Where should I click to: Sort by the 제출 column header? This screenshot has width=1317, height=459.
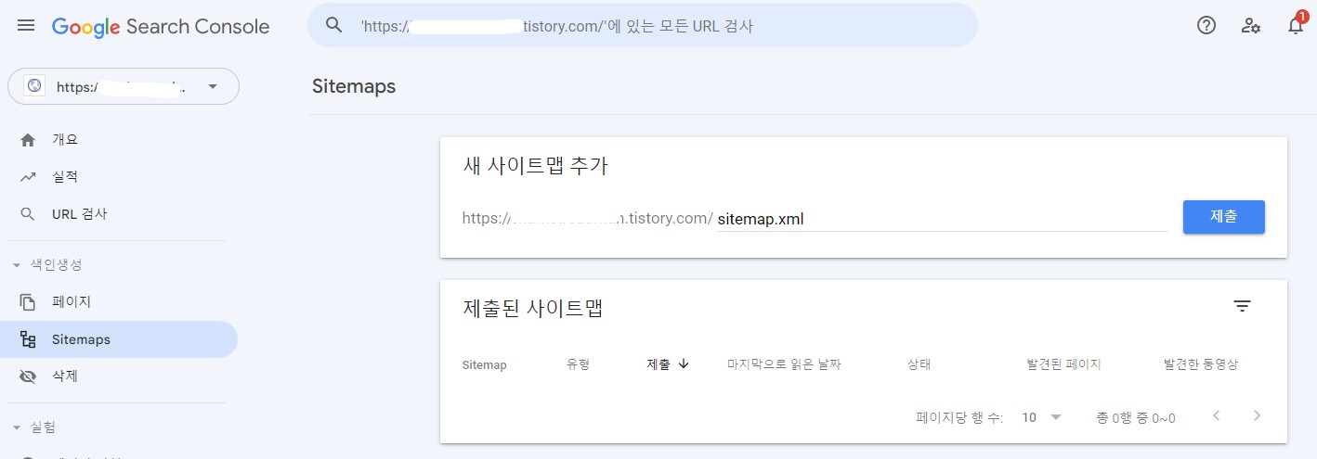[658, 364]
